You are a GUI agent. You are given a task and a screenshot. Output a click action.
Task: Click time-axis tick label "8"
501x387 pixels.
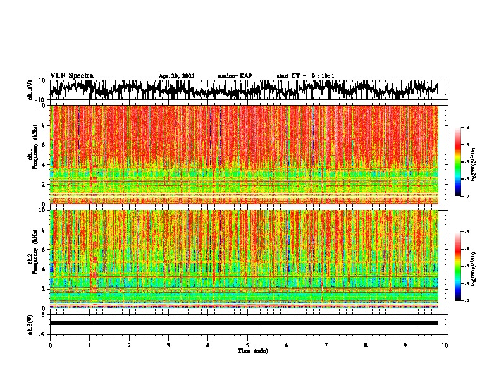point(366,345)
